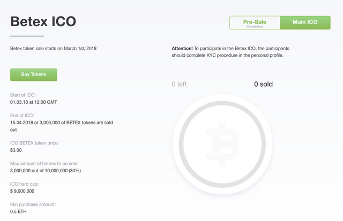Click the Betex ICO page heading

tap(43, 22)
